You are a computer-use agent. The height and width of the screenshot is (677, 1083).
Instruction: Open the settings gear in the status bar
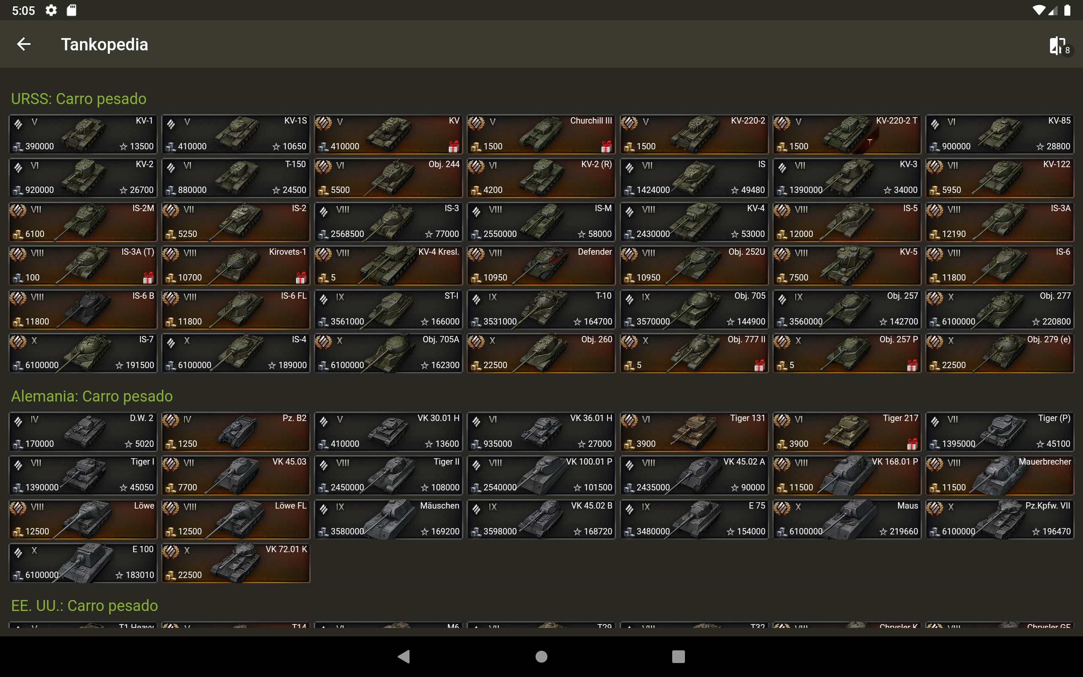[x=52, y=10]
